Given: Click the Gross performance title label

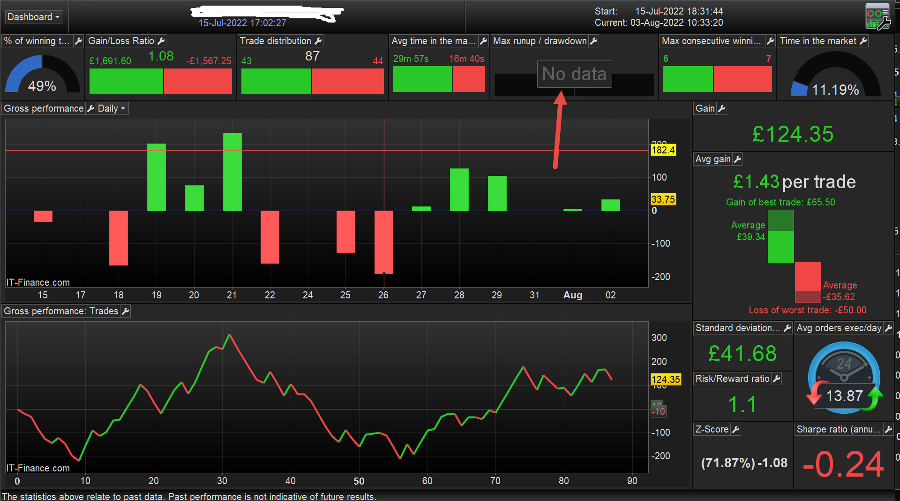Looking at the screenshot, I should coord(44,108).
